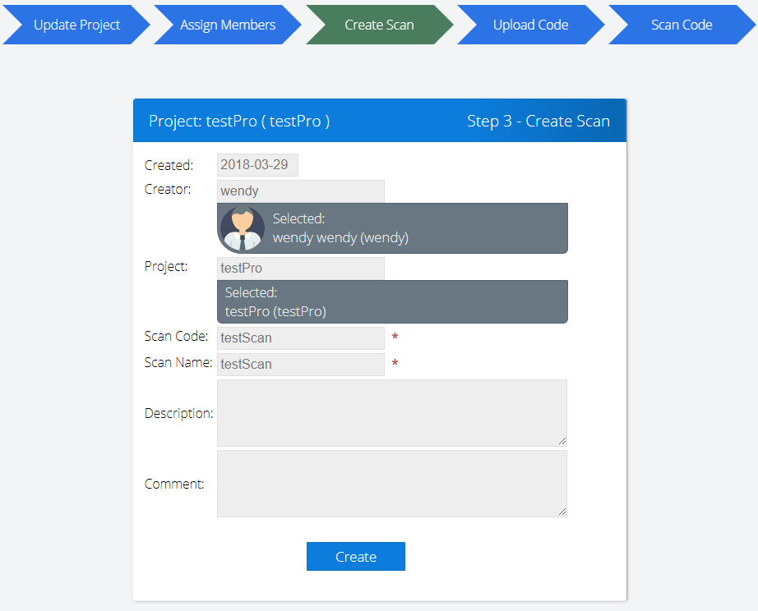The image size is (758, 611).
Task: Click the 'Description:' label
Action: (179, 413)
